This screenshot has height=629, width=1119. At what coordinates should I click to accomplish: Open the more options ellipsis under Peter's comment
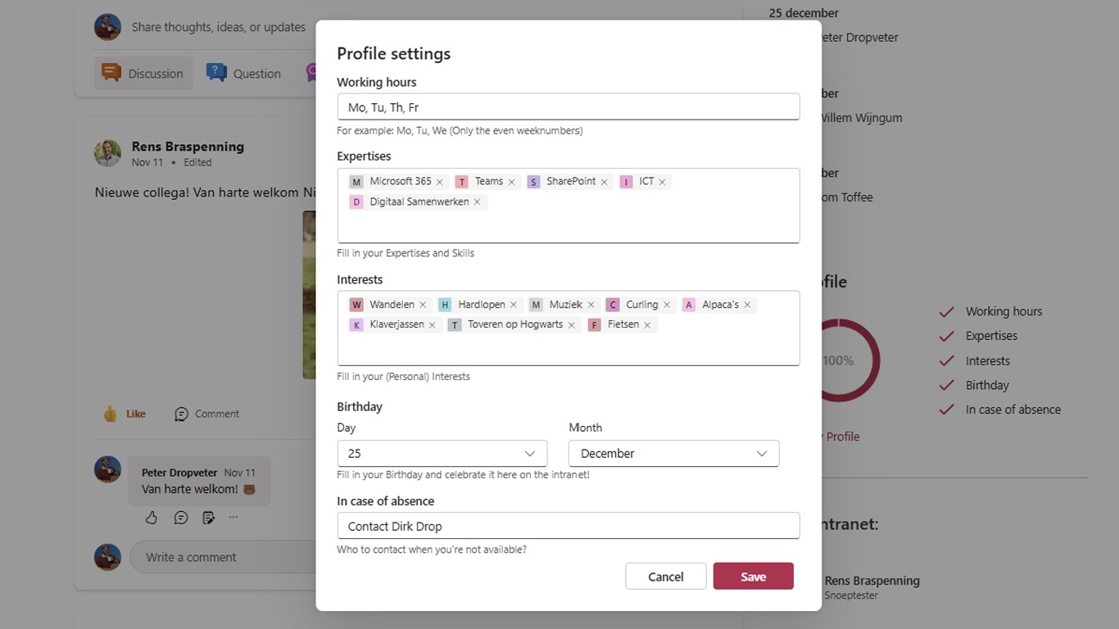coord(233,518)
